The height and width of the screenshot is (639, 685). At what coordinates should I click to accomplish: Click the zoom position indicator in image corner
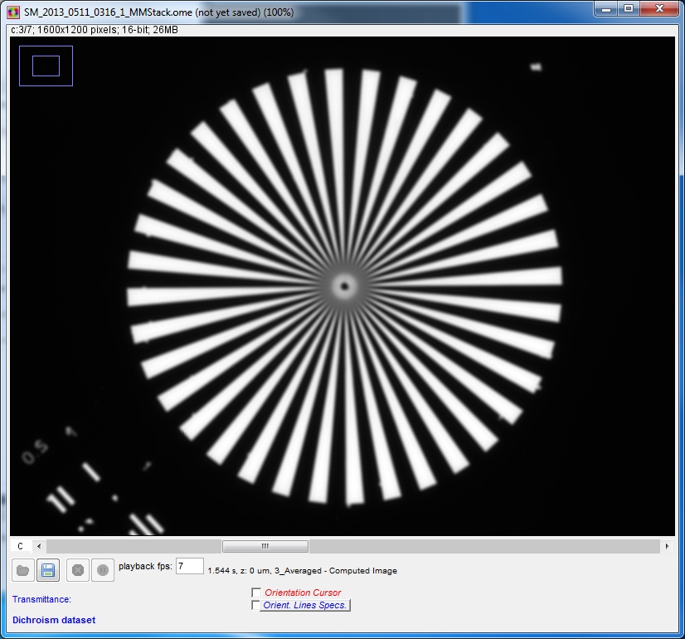(46, 66)
